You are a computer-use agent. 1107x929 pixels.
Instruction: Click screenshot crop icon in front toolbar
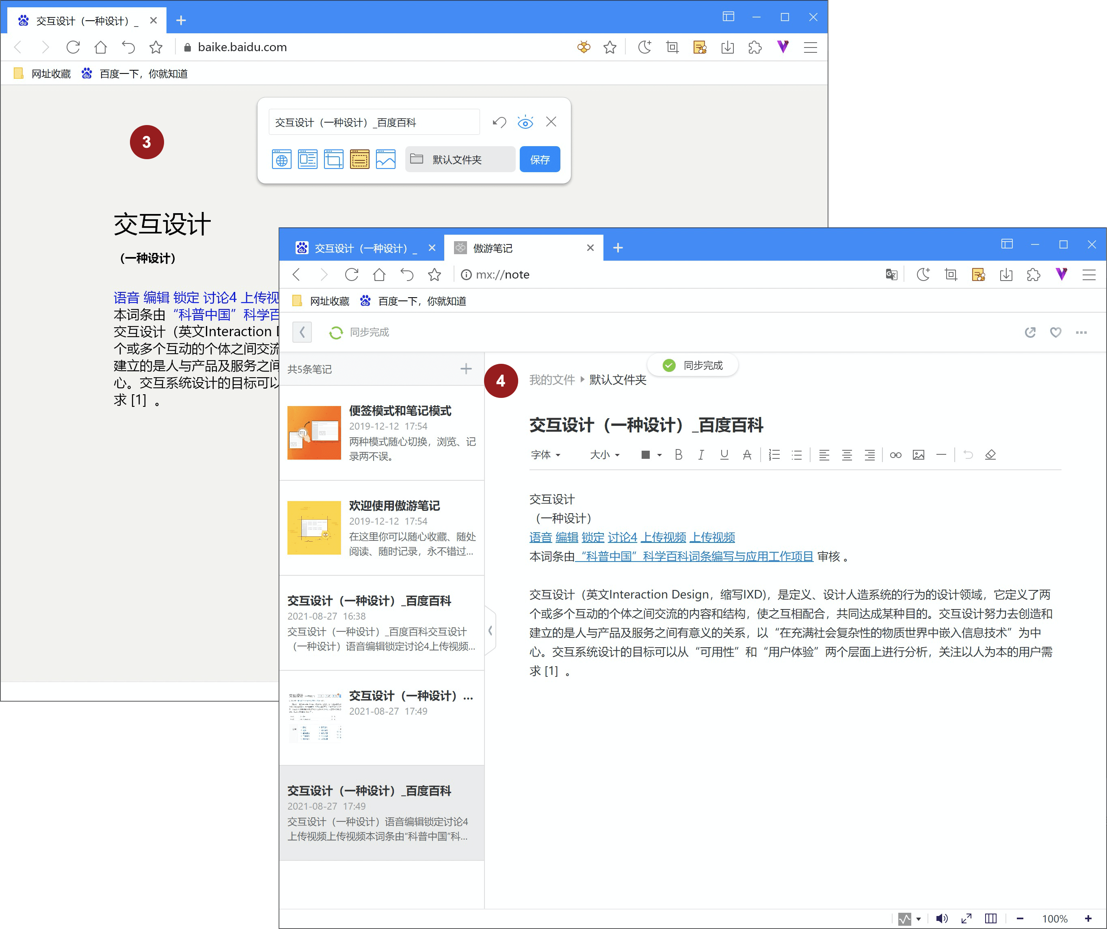click(950, 274)
